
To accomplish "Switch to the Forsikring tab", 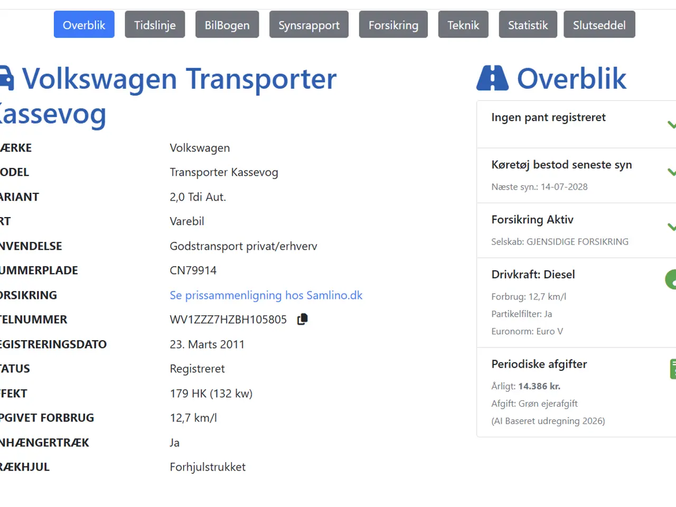I will tap(393, 25).
